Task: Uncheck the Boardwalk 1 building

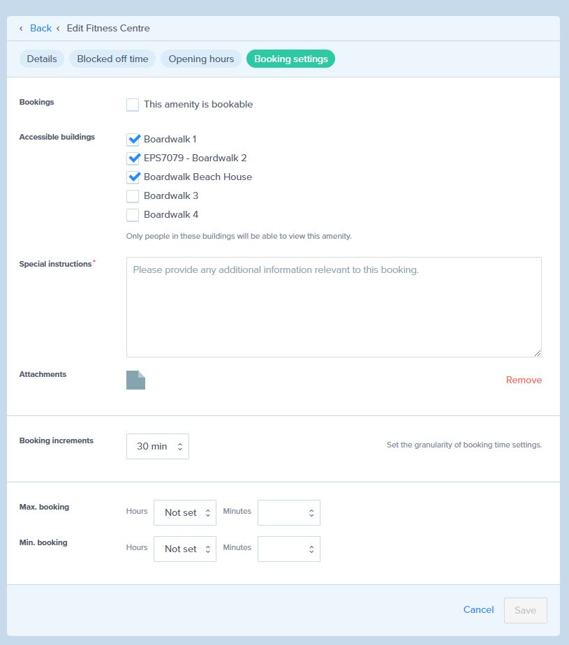Action: point(133,140)
